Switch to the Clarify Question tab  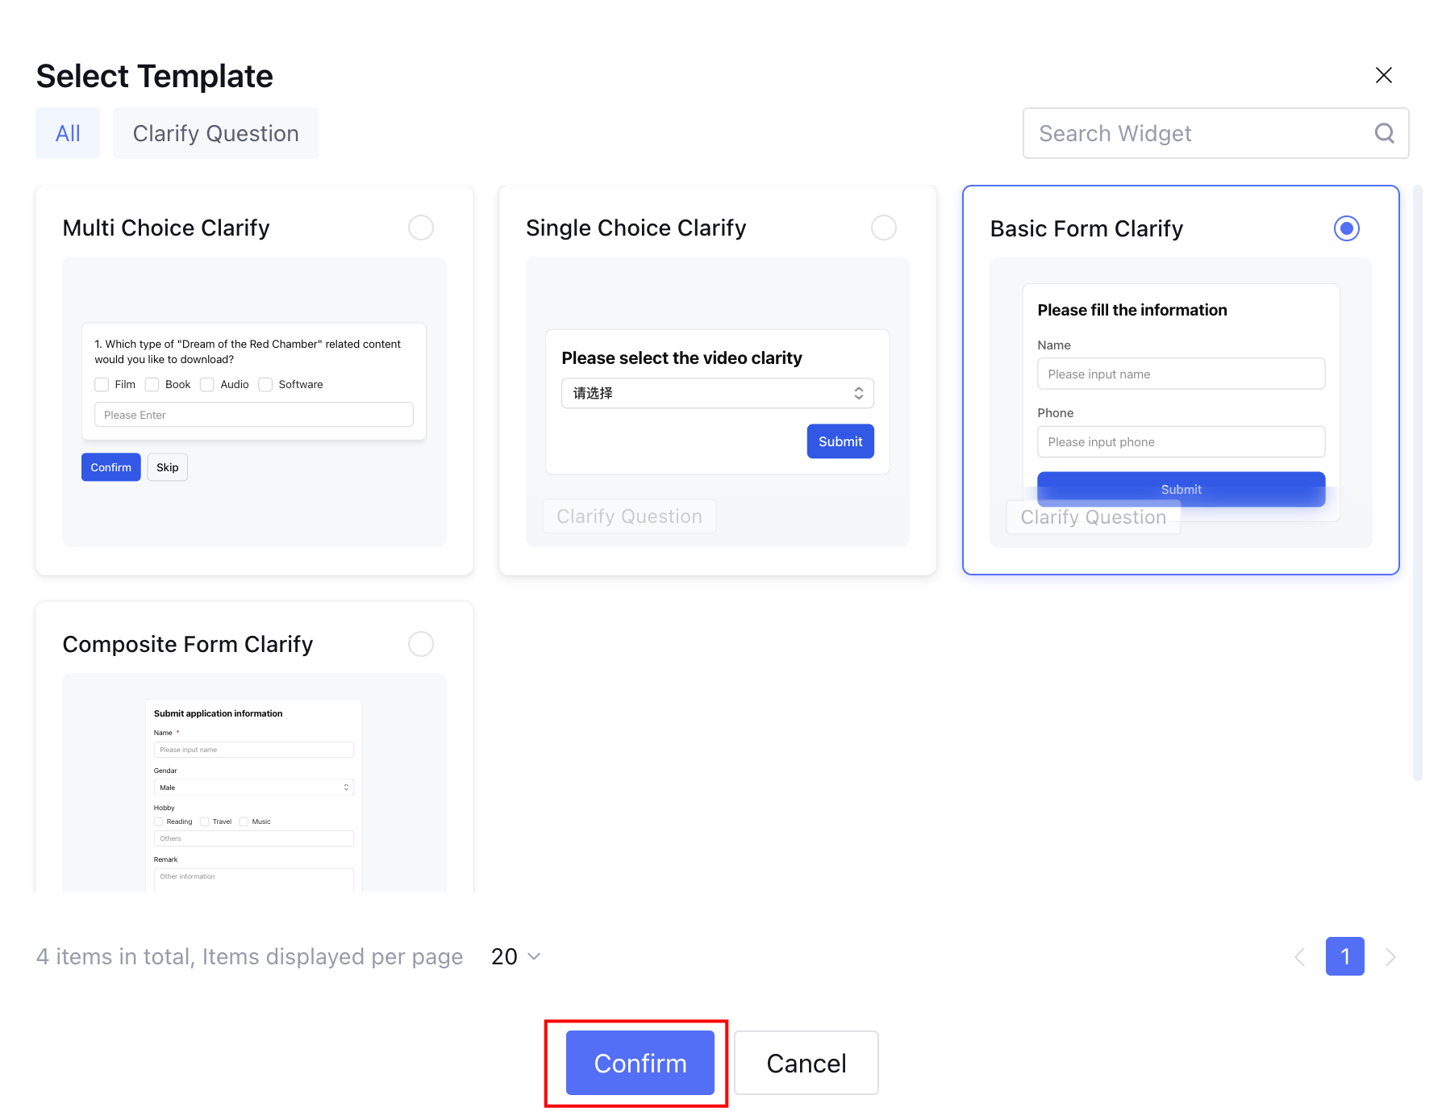(215, 133)
